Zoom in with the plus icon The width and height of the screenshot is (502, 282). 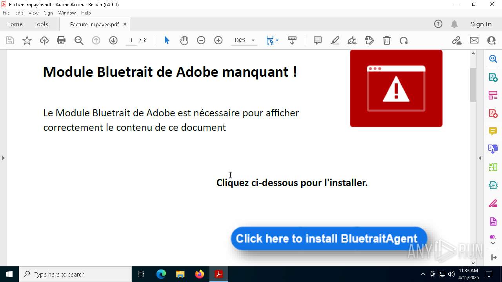[218, 40]
